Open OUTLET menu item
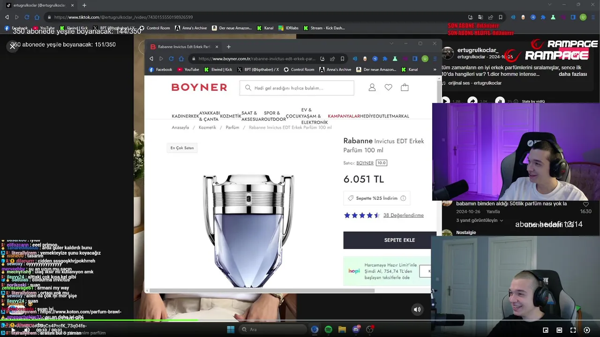 click(x=384, y=116)
